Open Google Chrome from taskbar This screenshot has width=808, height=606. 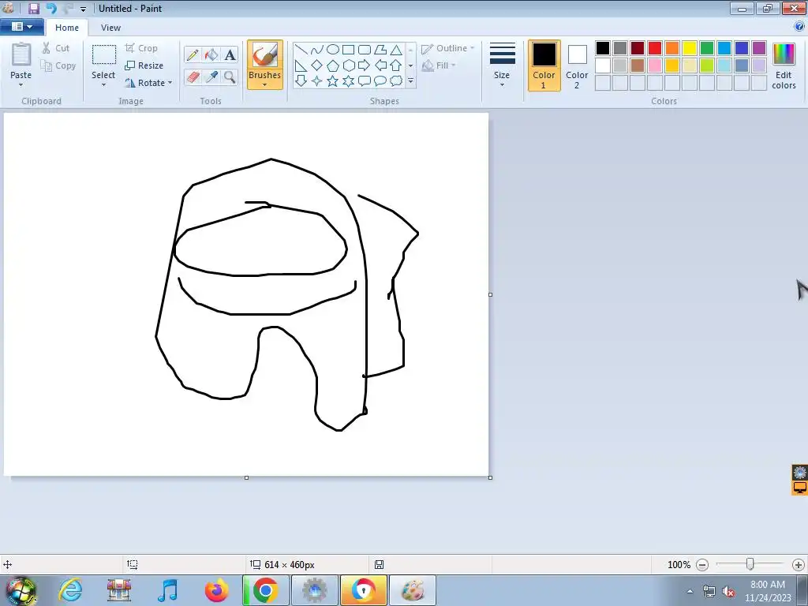(x=265, y=590)
